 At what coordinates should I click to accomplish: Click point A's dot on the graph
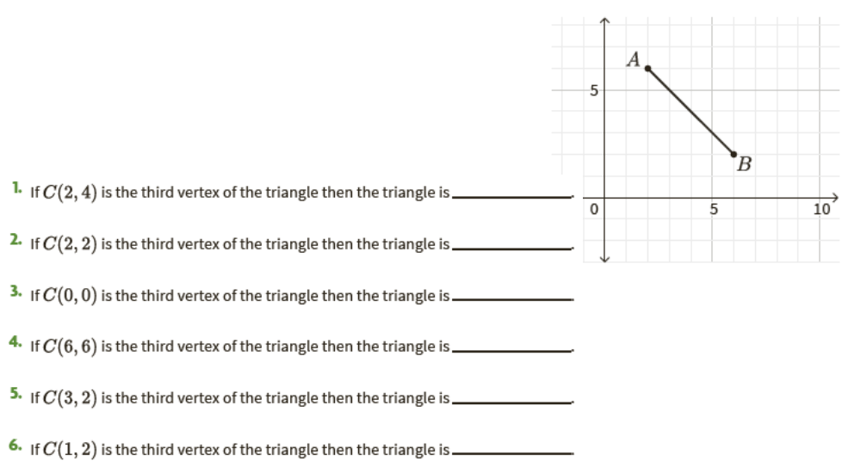tap(647, 69)
